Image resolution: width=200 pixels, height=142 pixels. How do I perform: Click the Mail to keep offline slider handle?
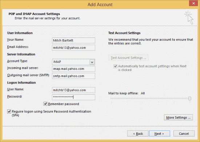point(190,99)
